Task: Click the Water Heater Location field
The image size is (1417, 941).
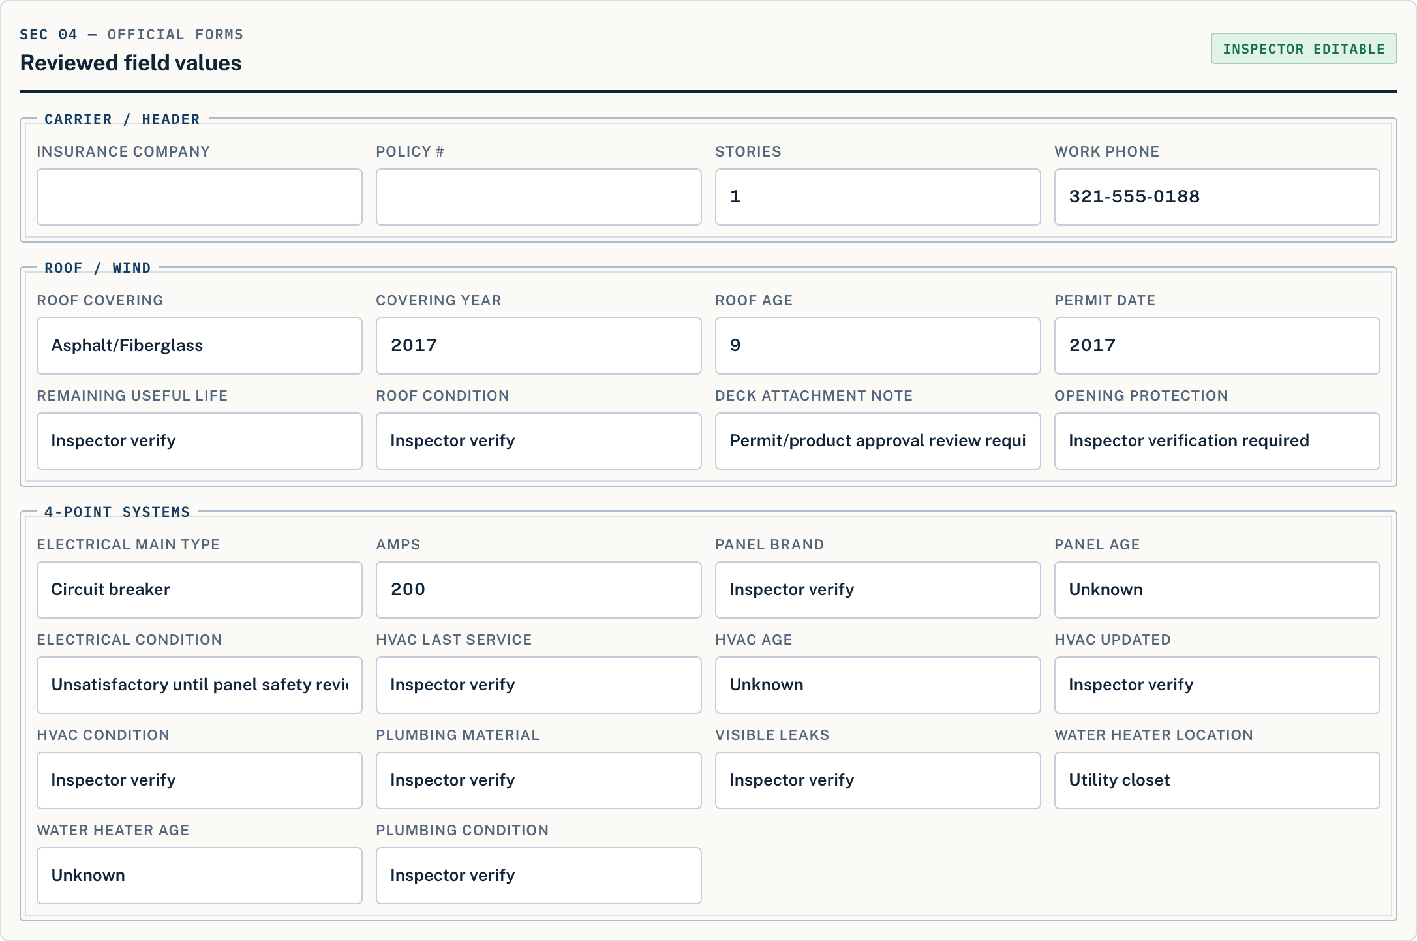Action: (1217, 780)
